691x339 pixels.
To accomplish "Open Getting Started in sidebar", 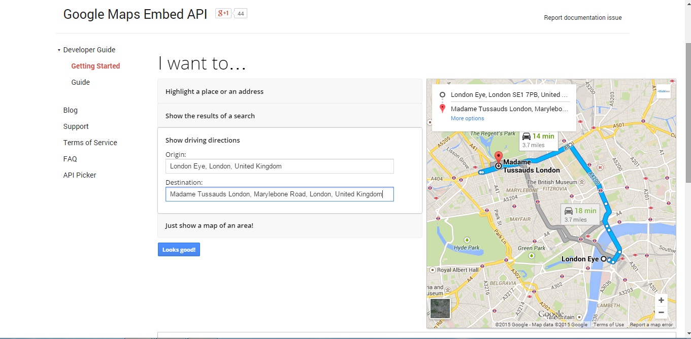I will (x=95, y=66).
